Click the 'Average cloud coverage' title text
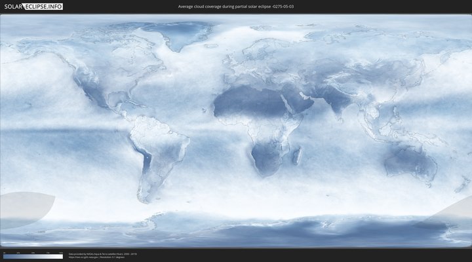The height and width of the screenshot is (262, 472). pos(216,7)
